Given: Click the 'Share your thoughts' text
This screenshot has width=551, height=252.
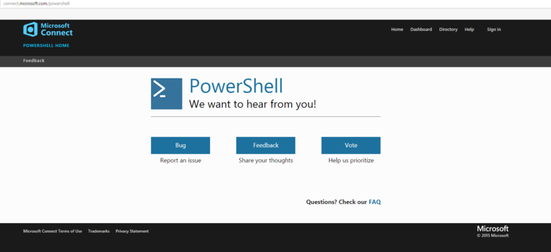Looking at the screenshot, I should (x=266, y=160).
